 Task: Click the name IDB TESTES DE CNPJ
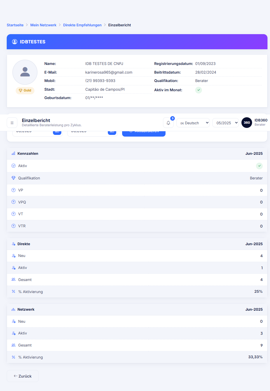tap(104, 64)
